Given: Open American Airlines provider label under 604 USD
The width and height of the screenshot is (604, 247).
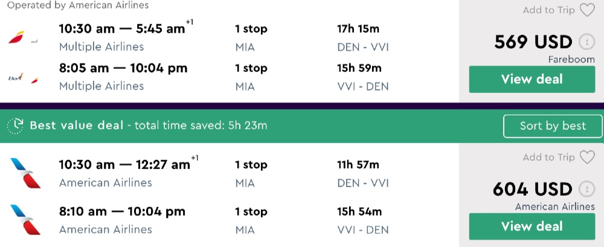Looking at the screenshot, I should click(x=554, y=207).
